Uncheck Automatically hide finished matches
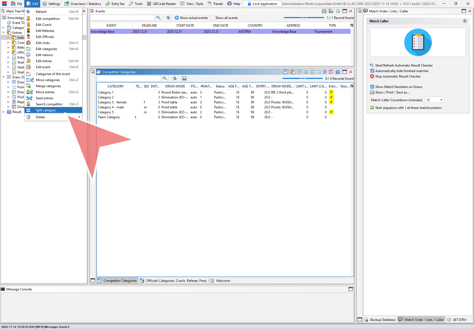The height and width of the screenshot is (330, 474). tap(372, 71)
